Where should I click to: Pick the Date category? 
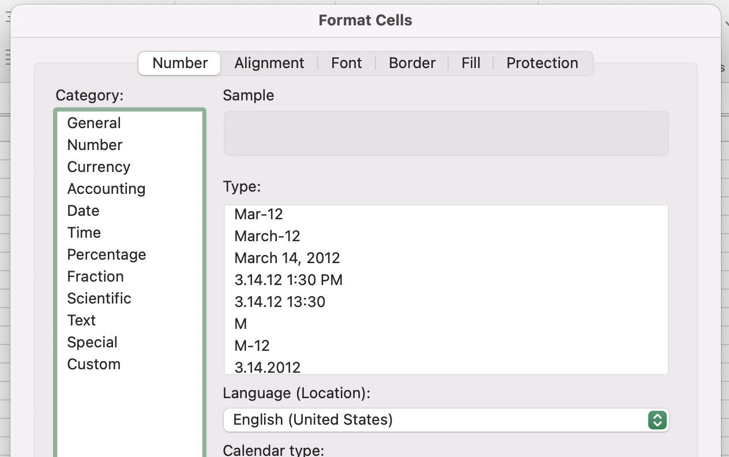click(x=83, y=211)
